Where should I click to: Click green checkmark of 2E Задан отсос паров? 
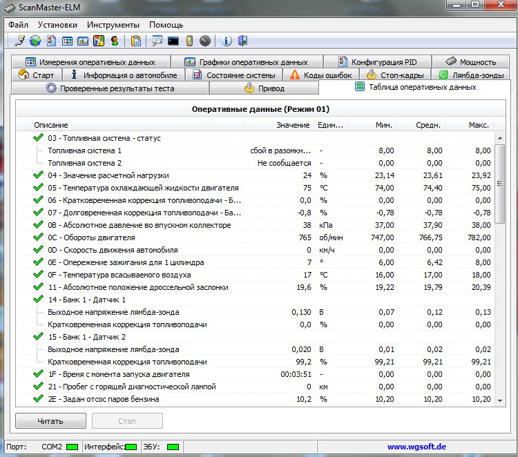coord(38,398)
